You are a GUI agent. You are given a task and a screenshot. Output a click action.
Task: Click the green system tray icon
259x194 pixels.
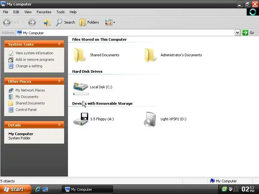[x=224, y=189]
